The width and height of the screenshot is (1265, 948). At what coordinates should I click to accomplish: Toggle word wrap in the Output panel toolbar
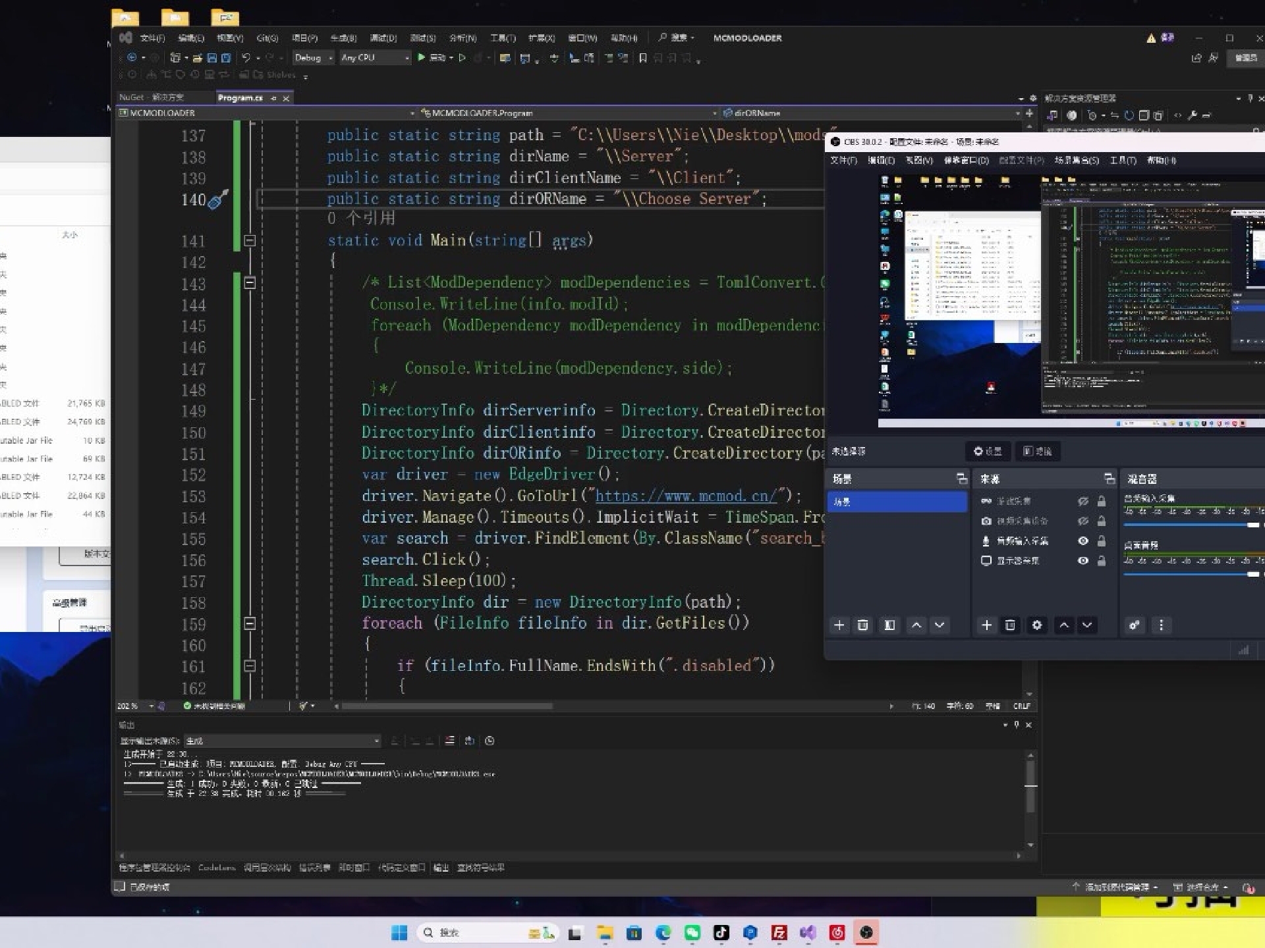(469, 741)
